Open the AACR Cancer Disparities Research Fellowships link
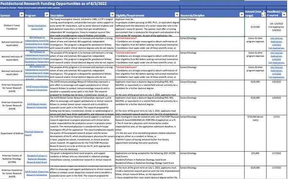 (x=37, y=173)
